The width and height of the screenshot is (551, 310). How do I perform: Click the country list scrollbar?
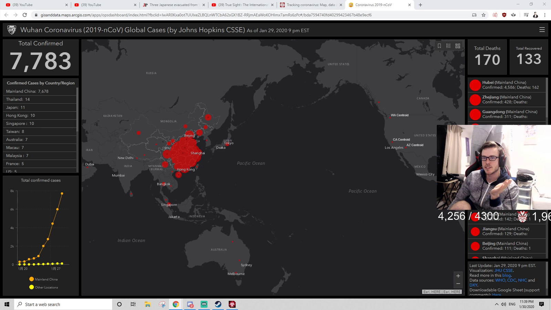click(77, 109)
